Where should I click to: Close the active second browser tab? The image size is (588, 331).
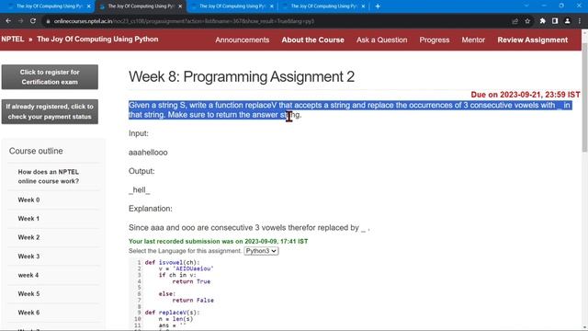(x=180, y=6)
